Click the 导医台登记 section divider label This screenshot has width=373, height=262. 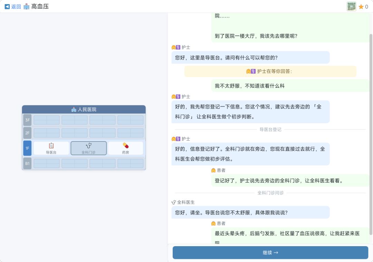tap(270, 129)
